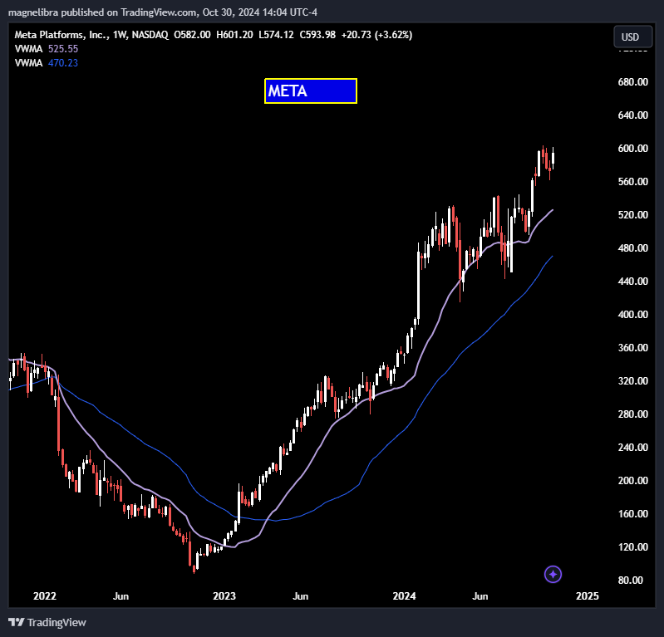This screenshot has width=664, height=637.
Task: Click the 400.00 price axis label
Action: coord(632,315)
